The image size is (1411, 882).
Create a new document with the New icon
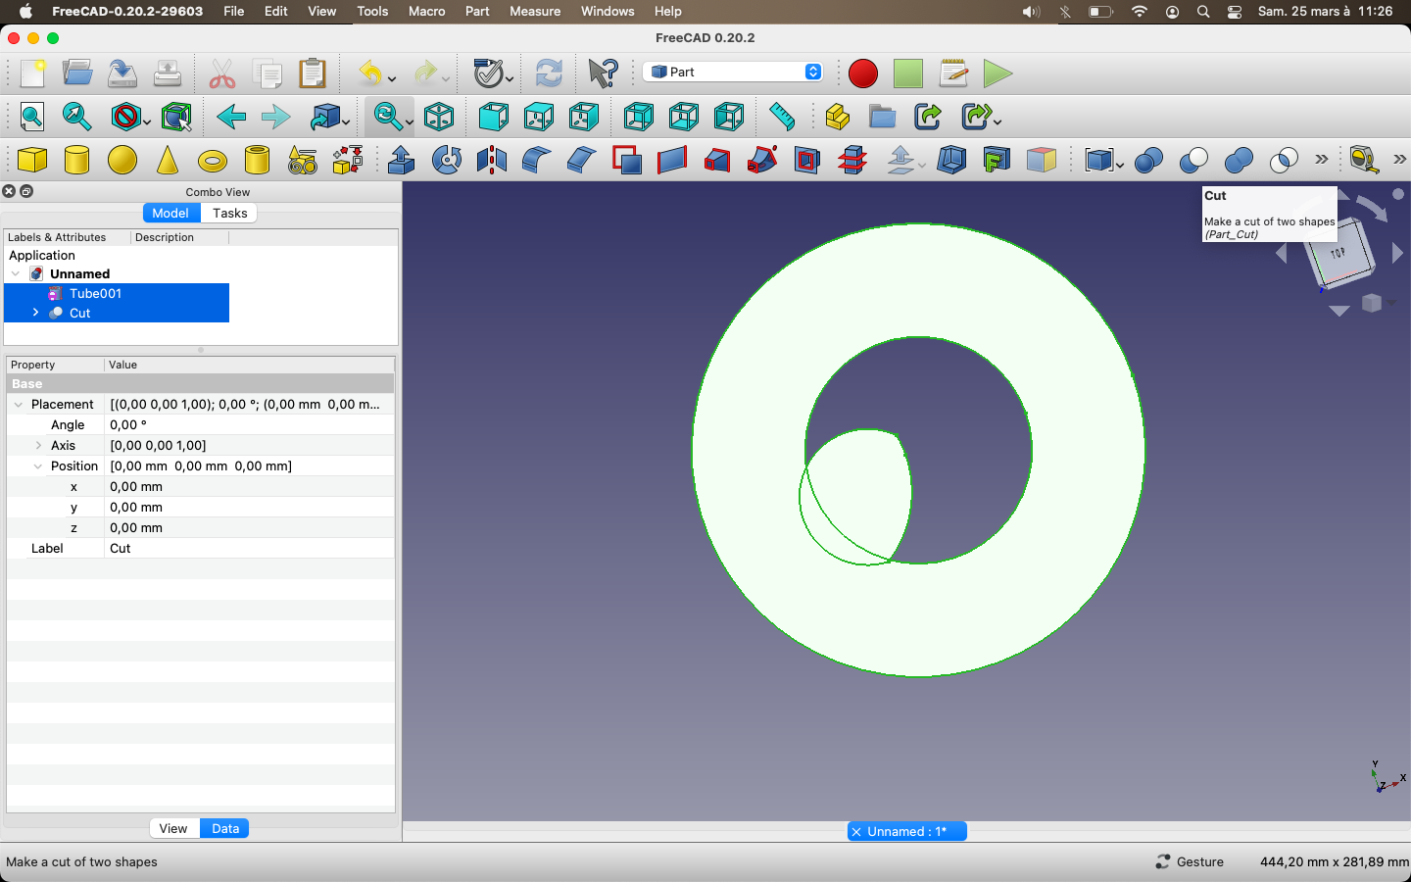coord(32,73)
